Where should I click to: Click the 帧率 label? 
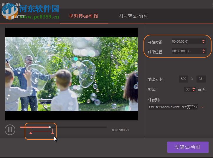[x=152, y=90]
